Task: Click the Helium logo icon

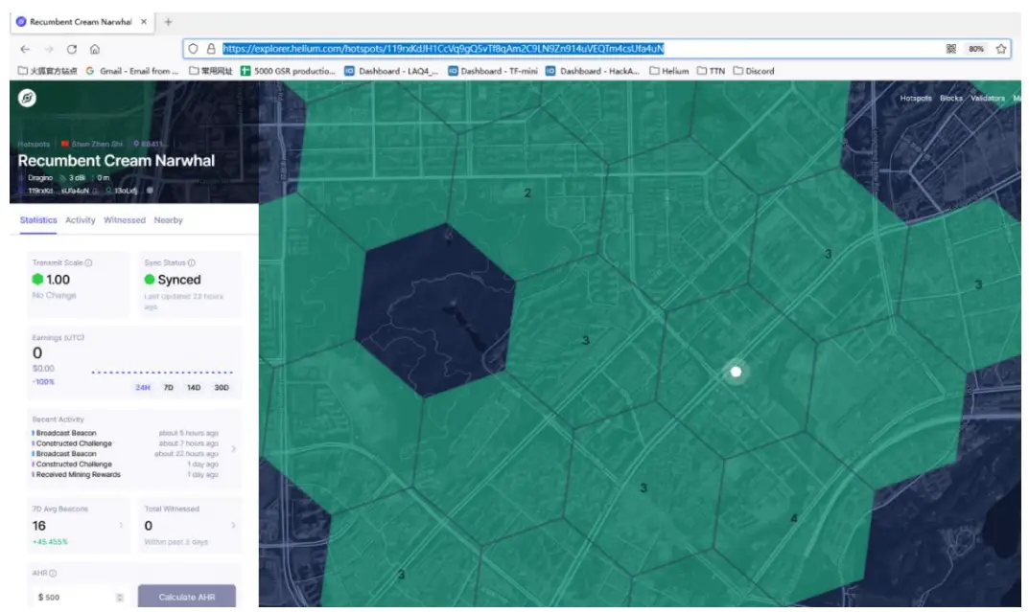Action: (x=28, y=98)
